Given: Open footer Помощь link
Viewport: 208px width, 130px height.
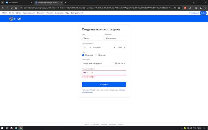Looking at the screenshot, I should pos(120,124).
